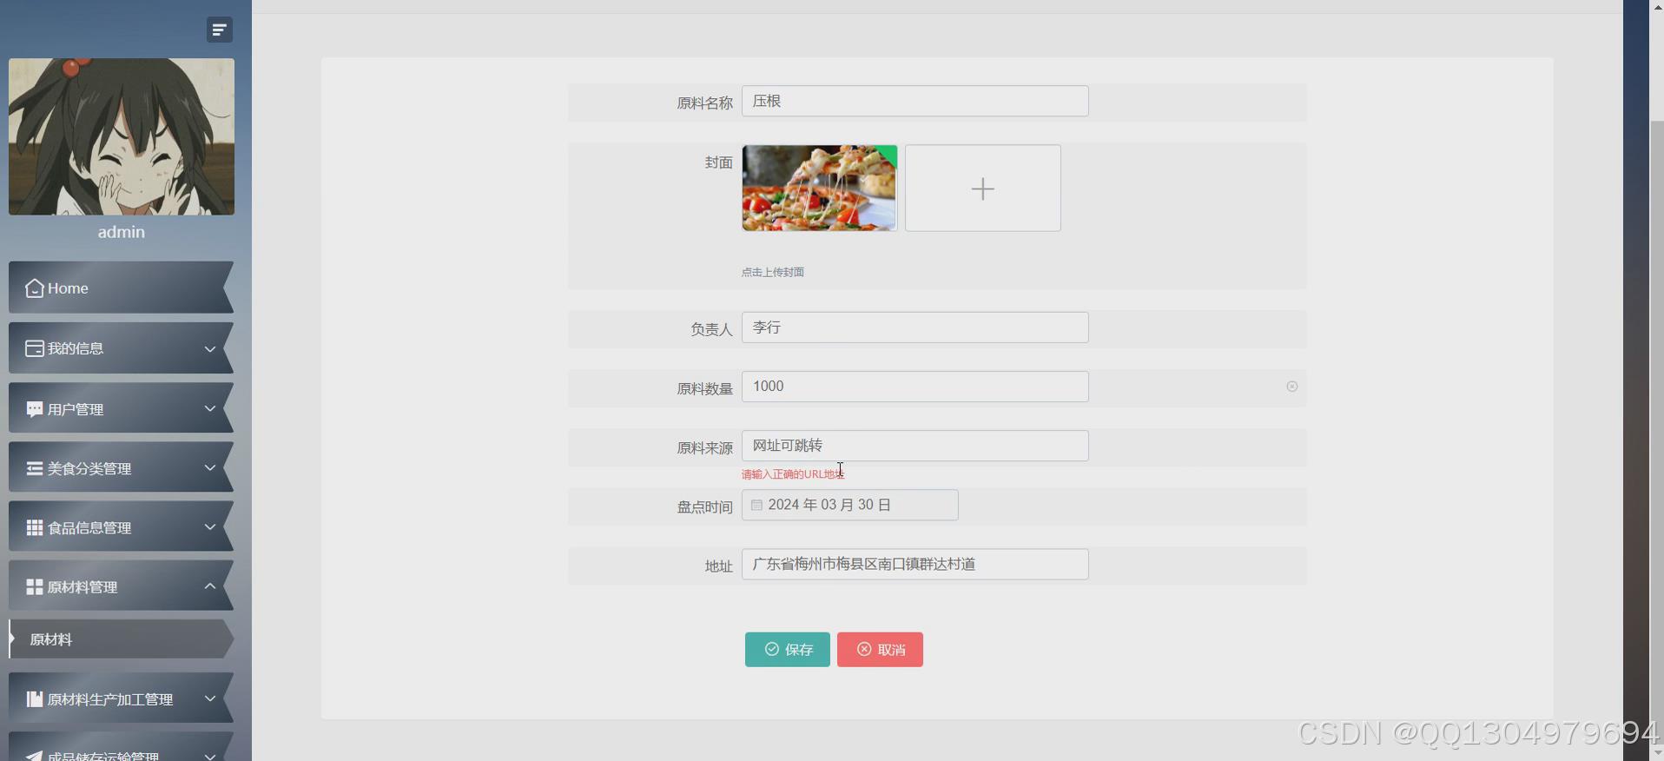Click the 原料来源 input field
This screenshot has width=1664, height=761.
pyautogui.click(x=915, y=446)
